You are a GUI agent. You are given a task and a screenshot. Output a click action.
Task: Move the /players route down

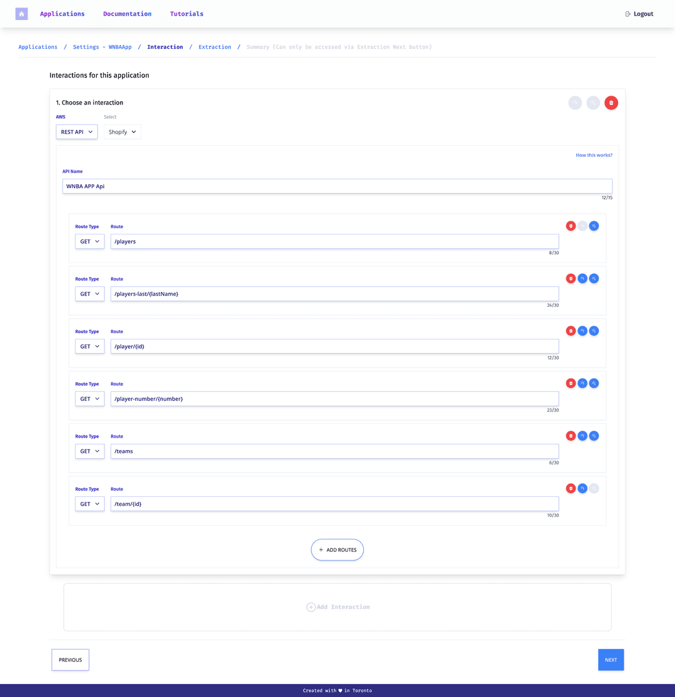click(x=594, y=226)
